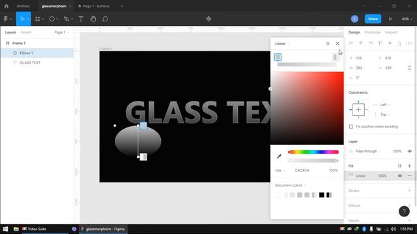Click the align vertical centers icon
This screenshot has width=417, height=234.
390,43
